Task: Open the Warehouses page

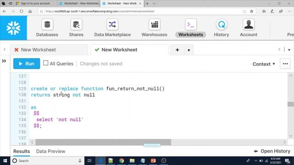Action: point(154,28)
